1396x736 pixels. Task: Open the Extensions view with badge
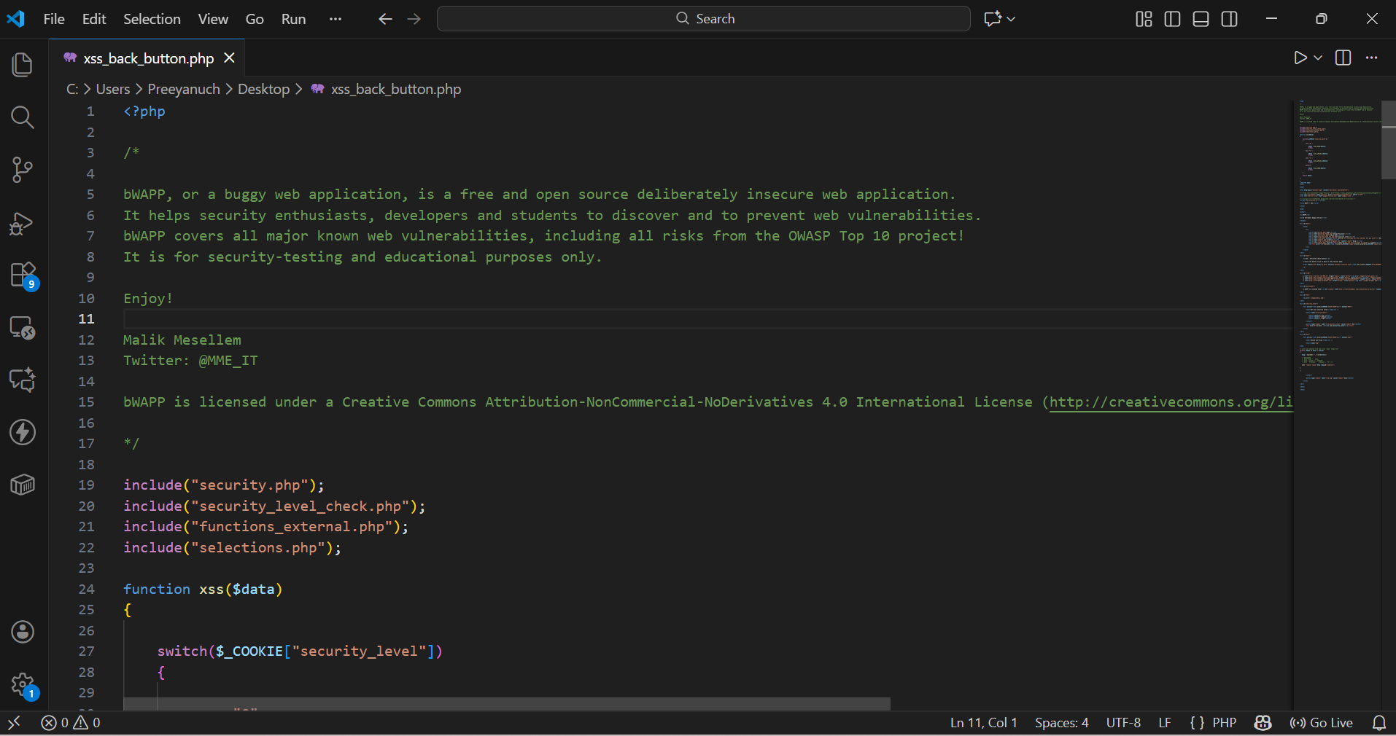point(23,275)
